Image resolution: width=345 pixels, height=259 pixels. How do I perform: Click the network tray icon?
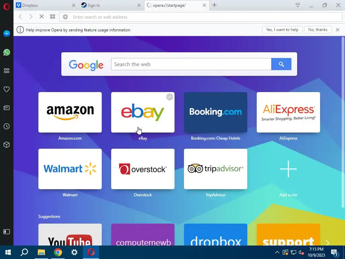[293, 252]
